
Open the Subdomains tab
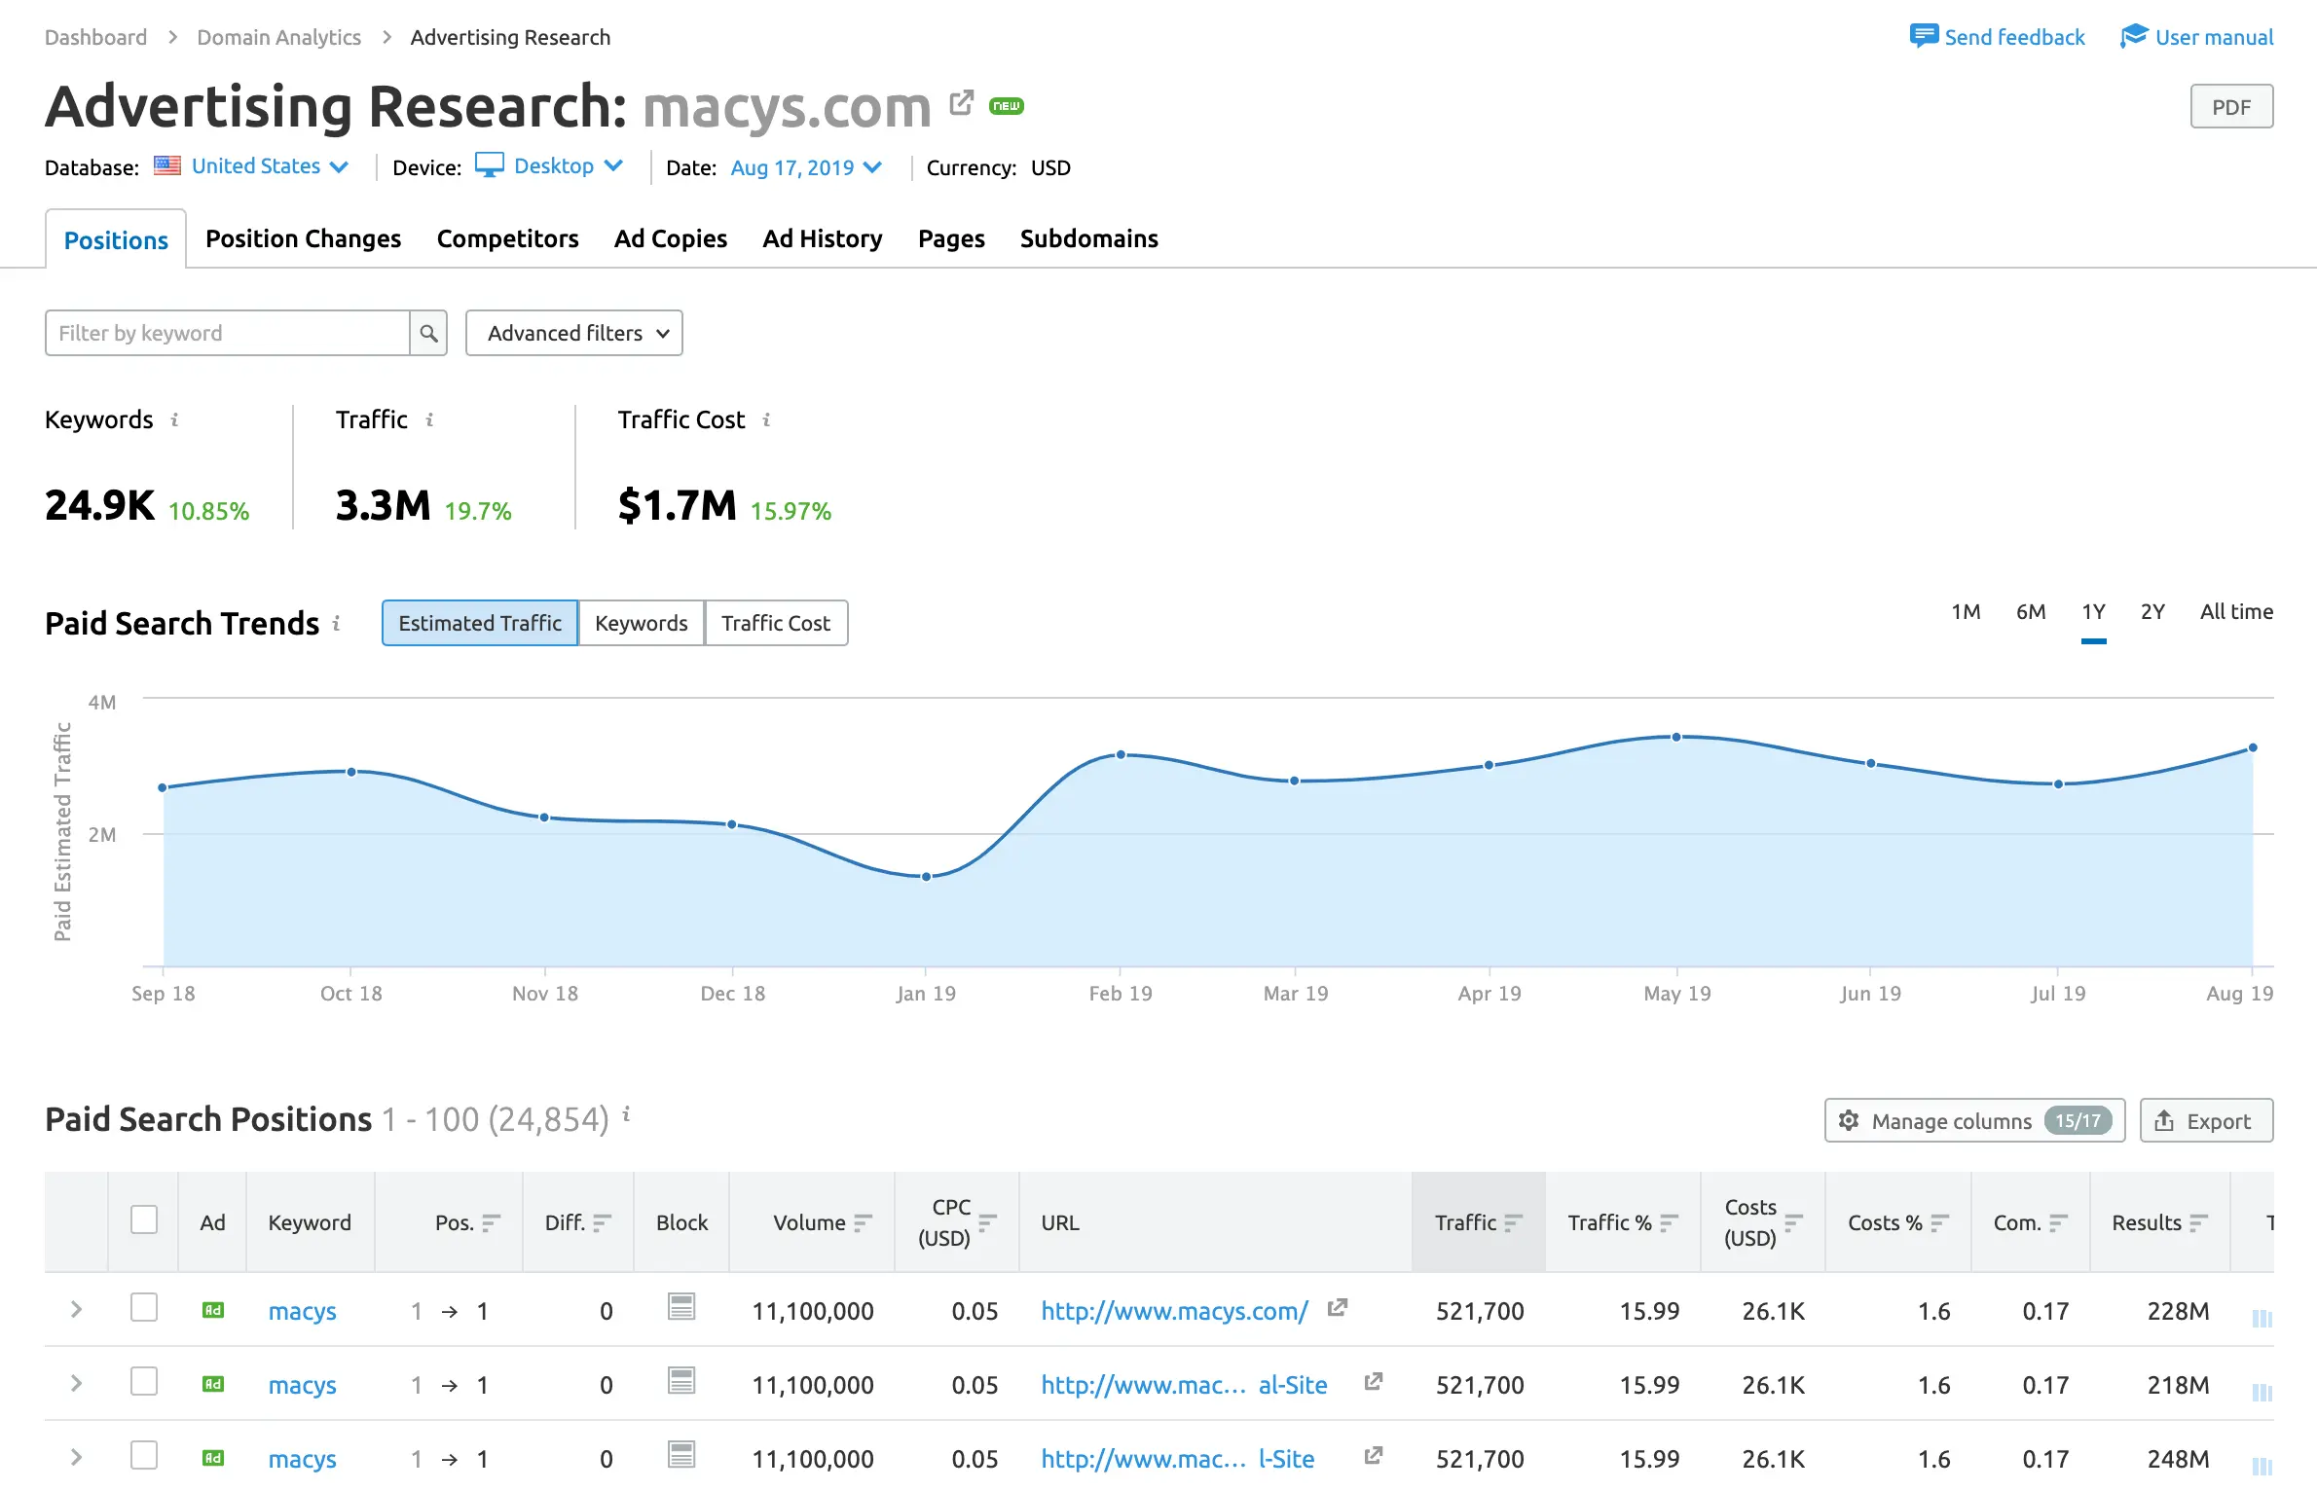click(x=1089, y=238)
